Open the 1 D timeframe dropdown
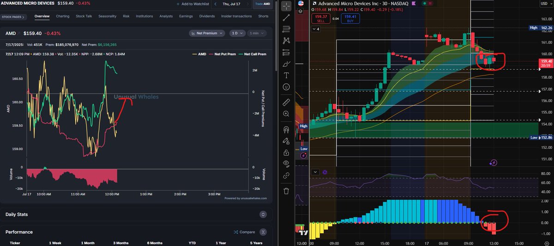554x246 pixels. click(237, 33)
